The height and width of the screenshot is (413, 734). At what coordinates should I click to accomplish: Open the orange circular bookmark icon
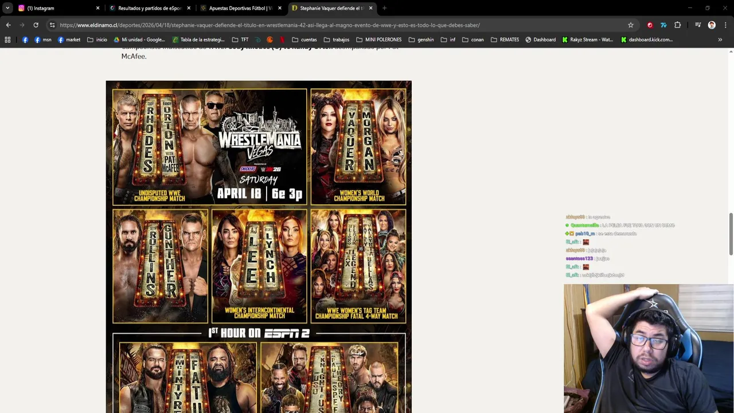(270, 40)
